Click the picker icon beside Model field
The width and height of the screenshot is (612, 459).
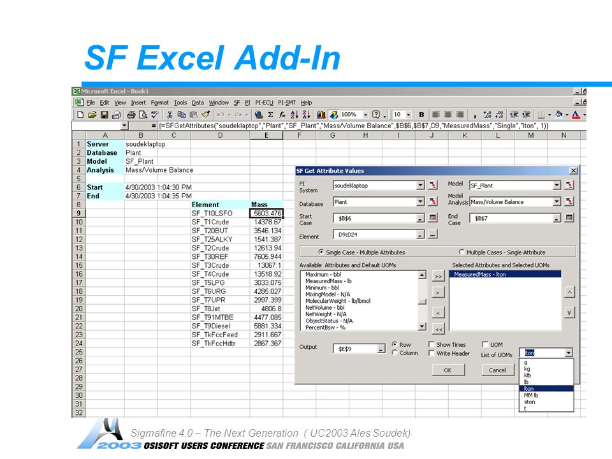(x=569, y=185)
